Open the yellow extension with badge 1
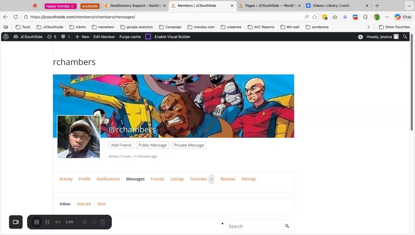This screenshot has height=235, width=415. coord(325,17)
